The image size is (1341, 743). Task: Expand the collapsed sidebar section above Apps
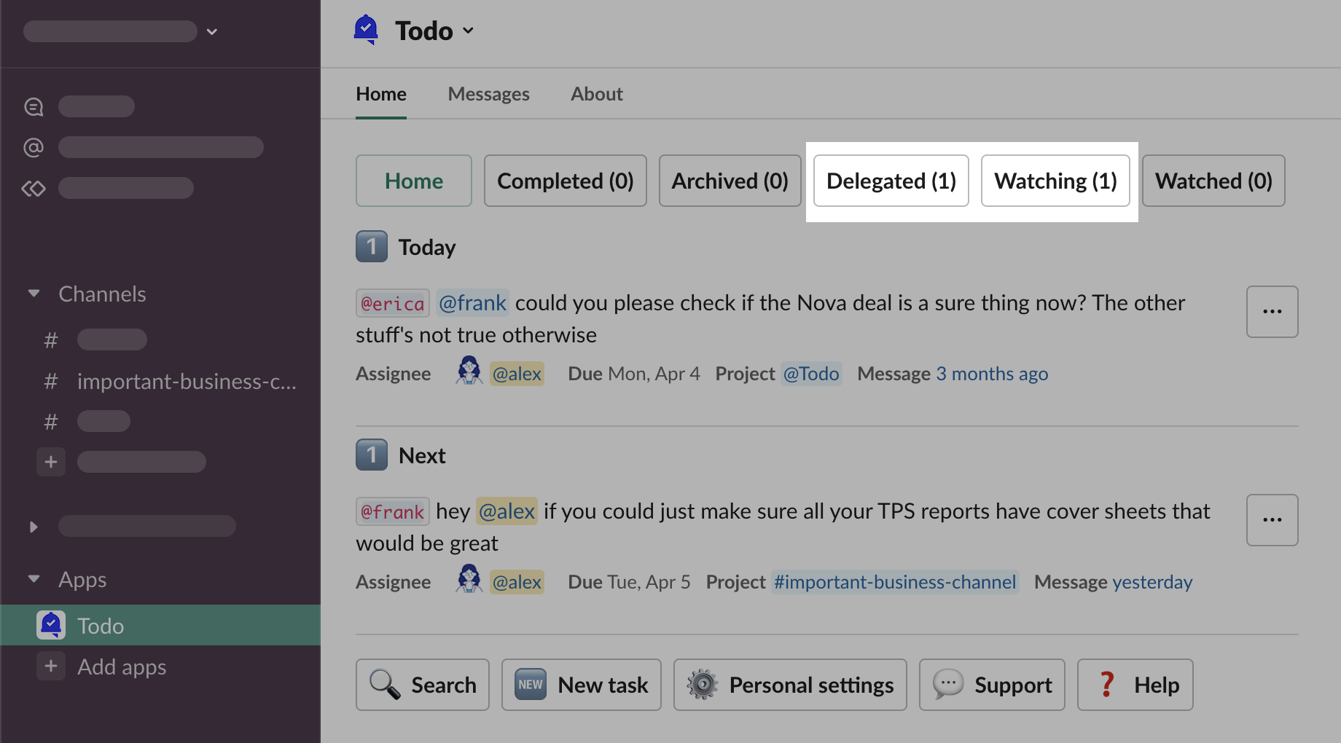click(x=34, y=527)
